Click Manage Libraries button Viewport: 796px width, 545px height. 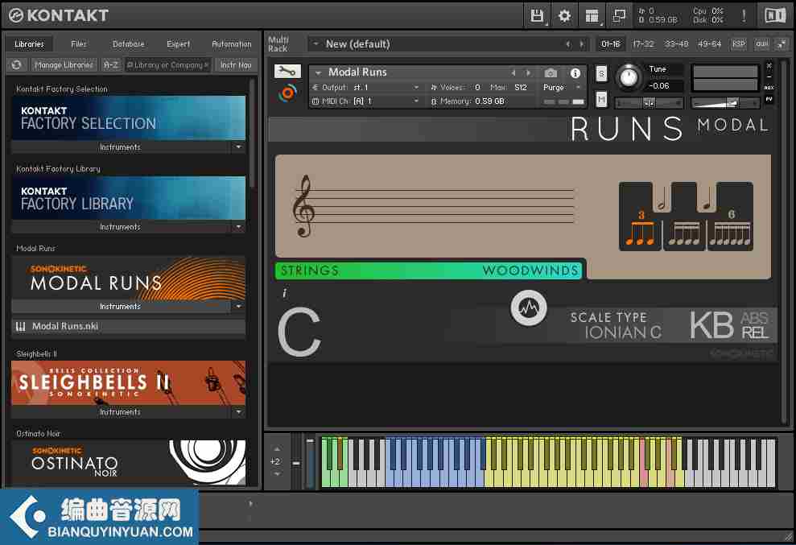64,65
